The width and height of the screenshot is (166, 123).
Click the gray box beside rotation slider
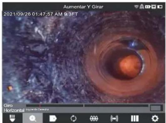click(x=156, y=108)
